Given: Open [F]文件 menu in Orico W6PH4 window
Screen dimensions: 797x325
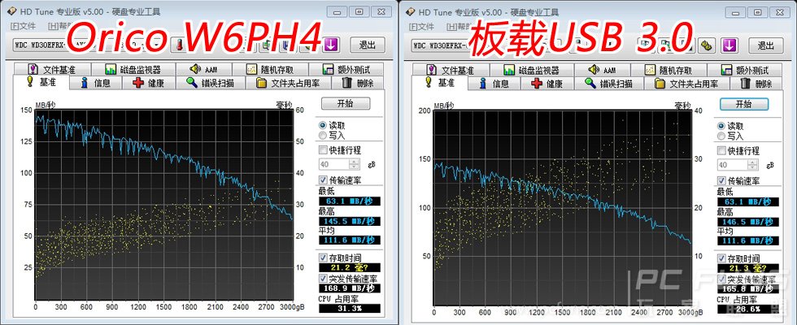Looking at the screenshot, I should click(x=23, y=26).
